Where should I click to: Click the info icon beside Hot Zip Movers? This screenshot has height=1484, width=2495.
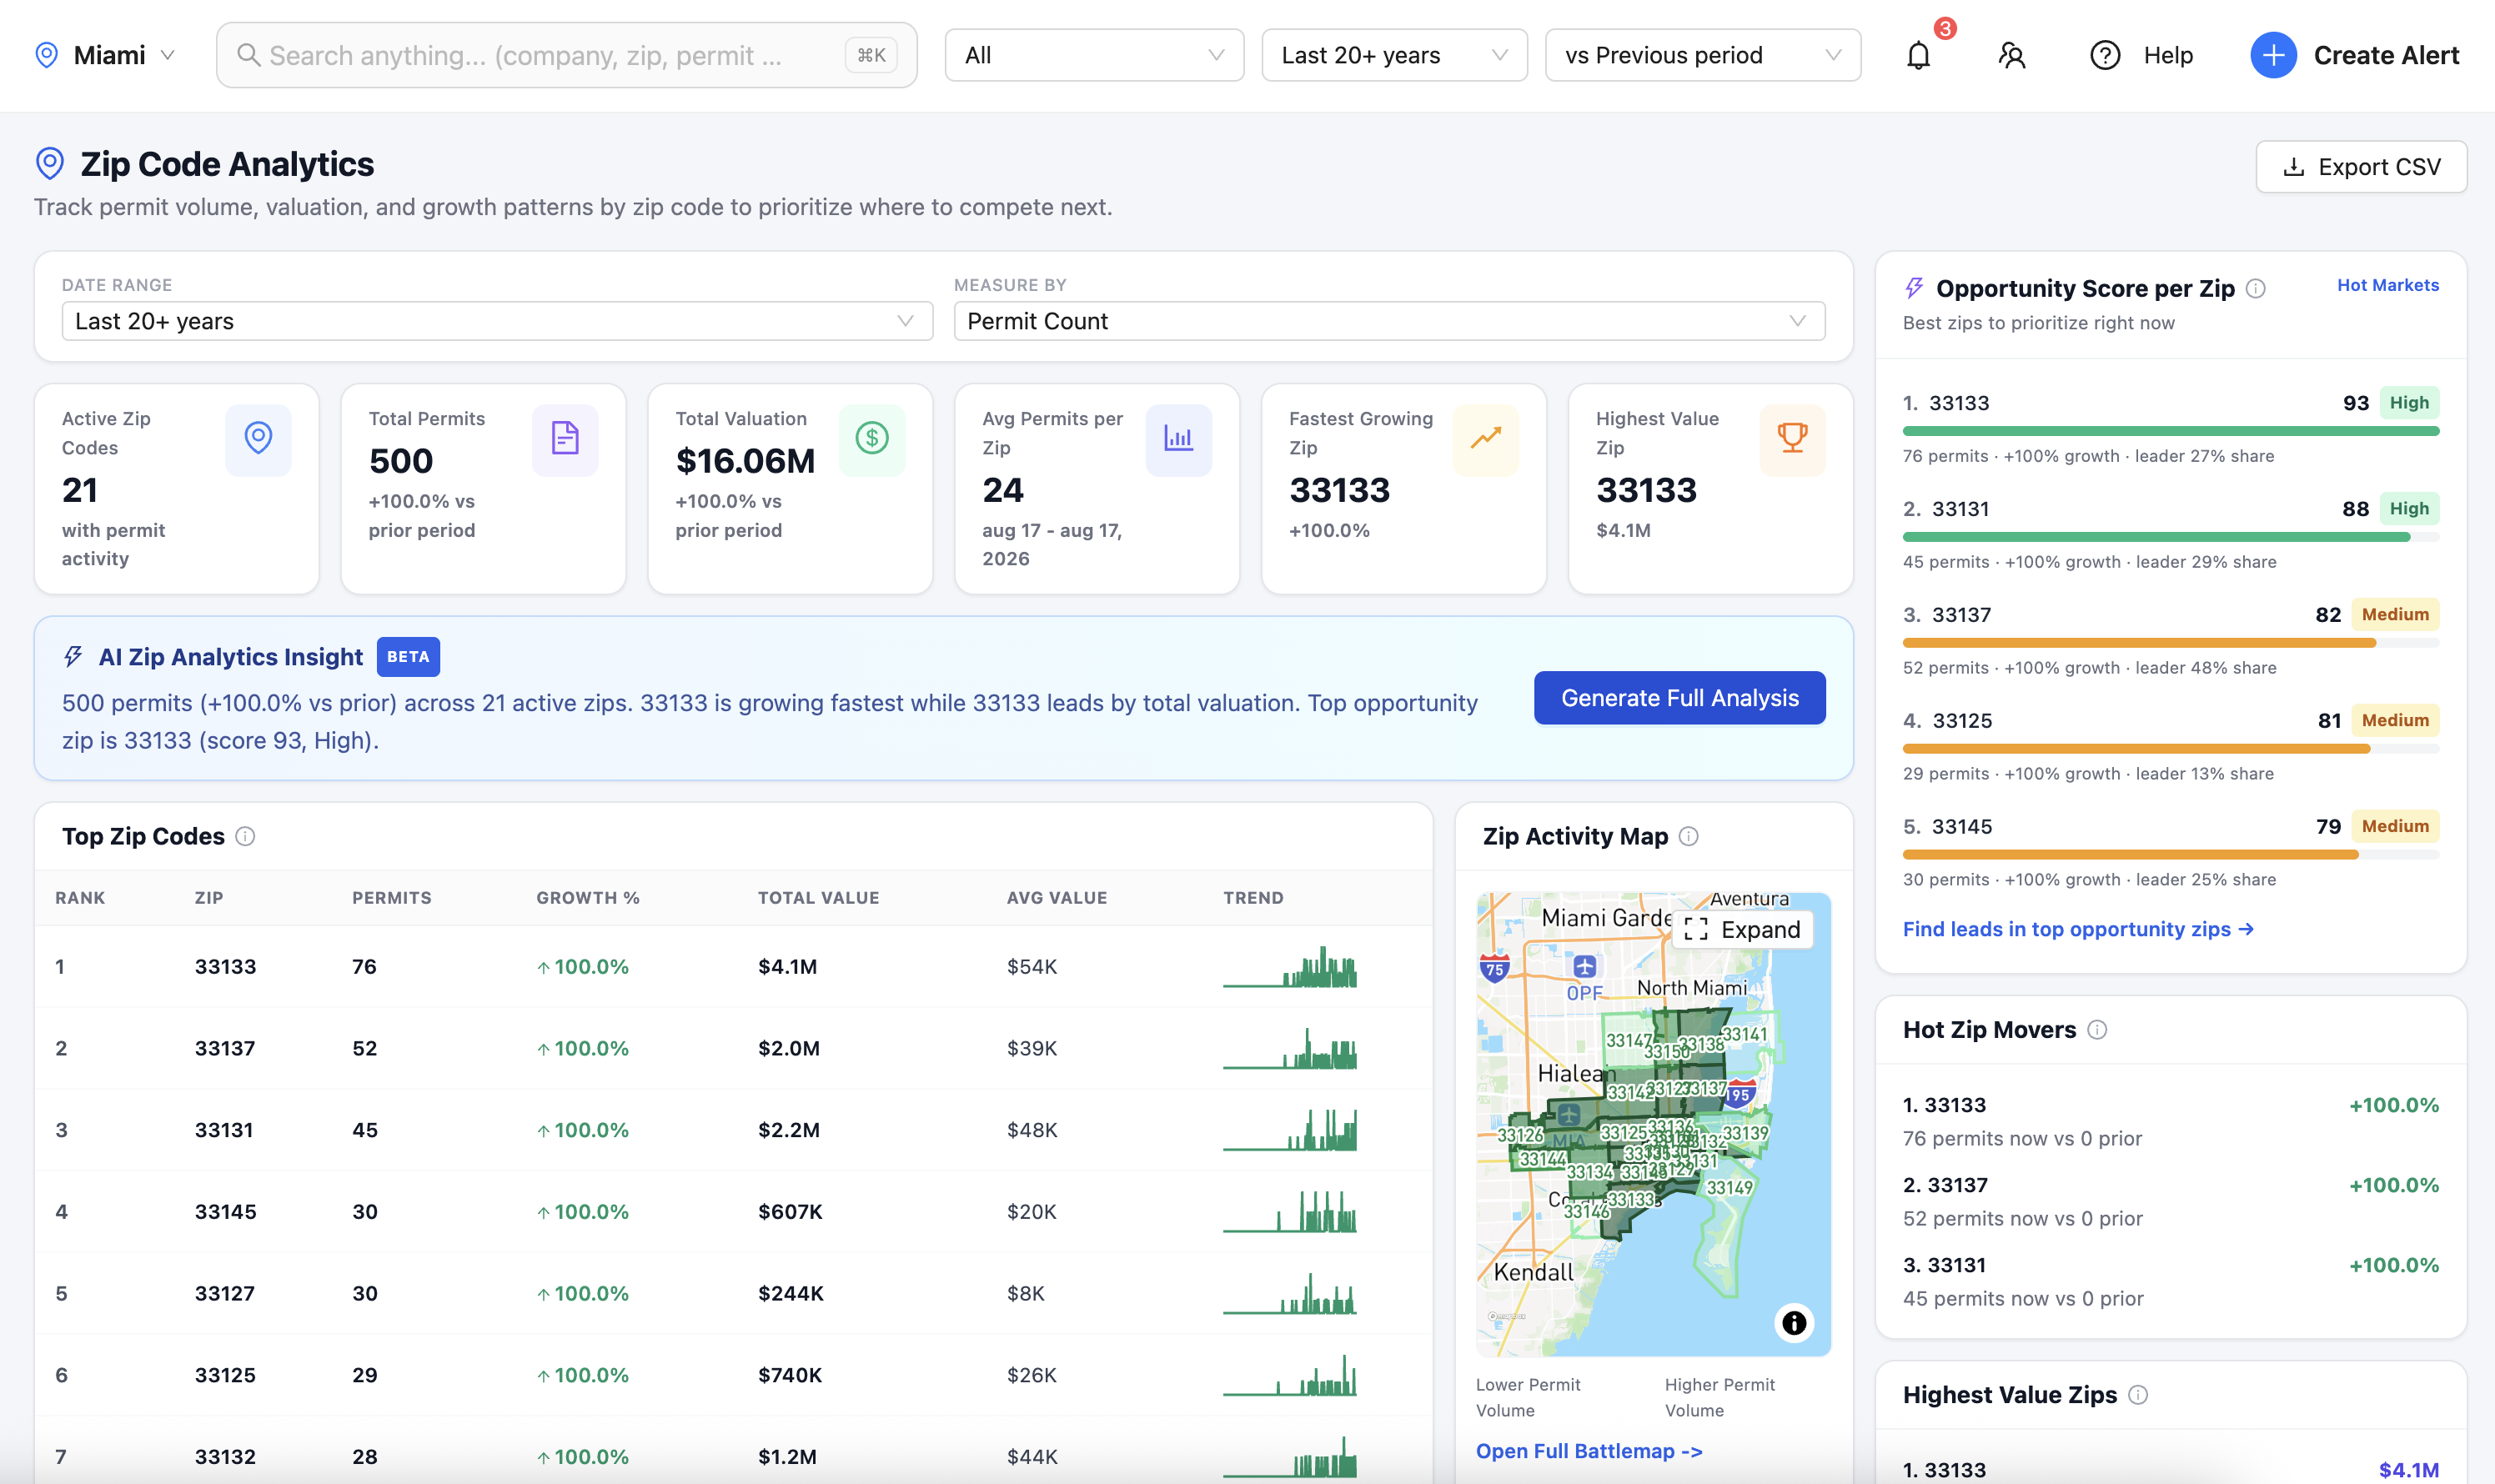click(2097, 1030)
